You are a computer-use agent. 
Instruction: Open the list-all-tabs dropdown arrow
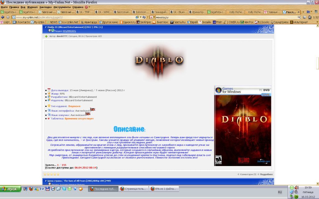coord(311,12)
